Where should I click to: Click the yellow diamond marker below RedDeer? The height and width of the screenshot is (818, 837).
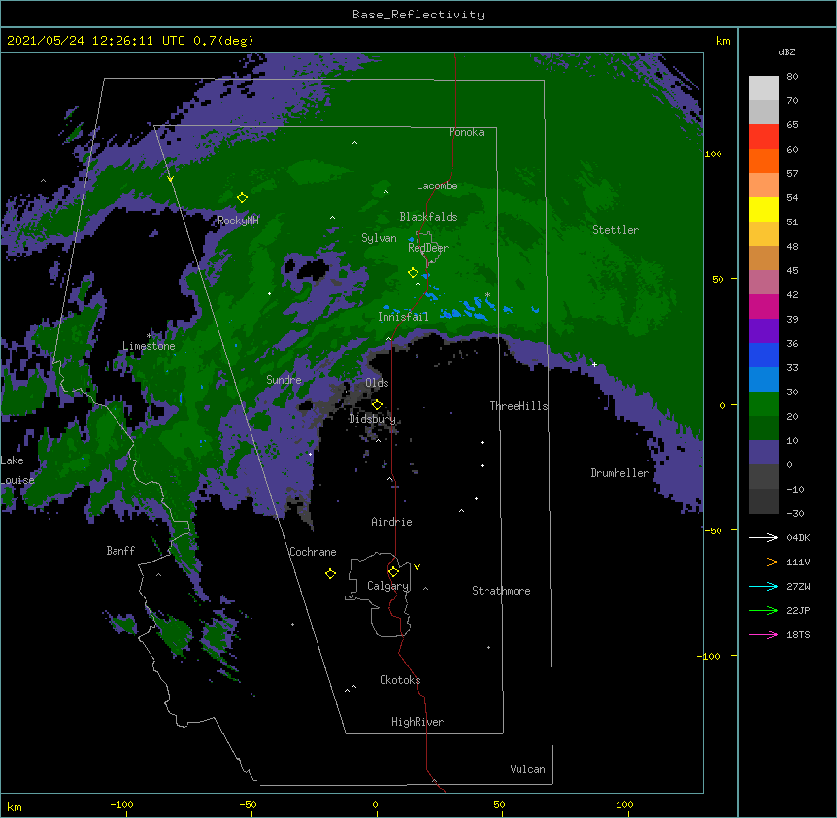tap(413, 273)
